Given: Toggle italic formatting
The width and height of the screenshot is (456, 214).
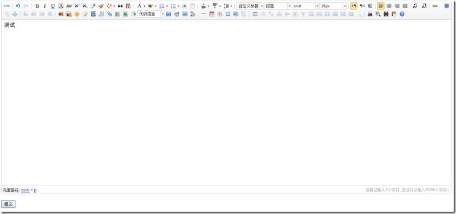Looking at the screenshot, I should click(45, 6).
